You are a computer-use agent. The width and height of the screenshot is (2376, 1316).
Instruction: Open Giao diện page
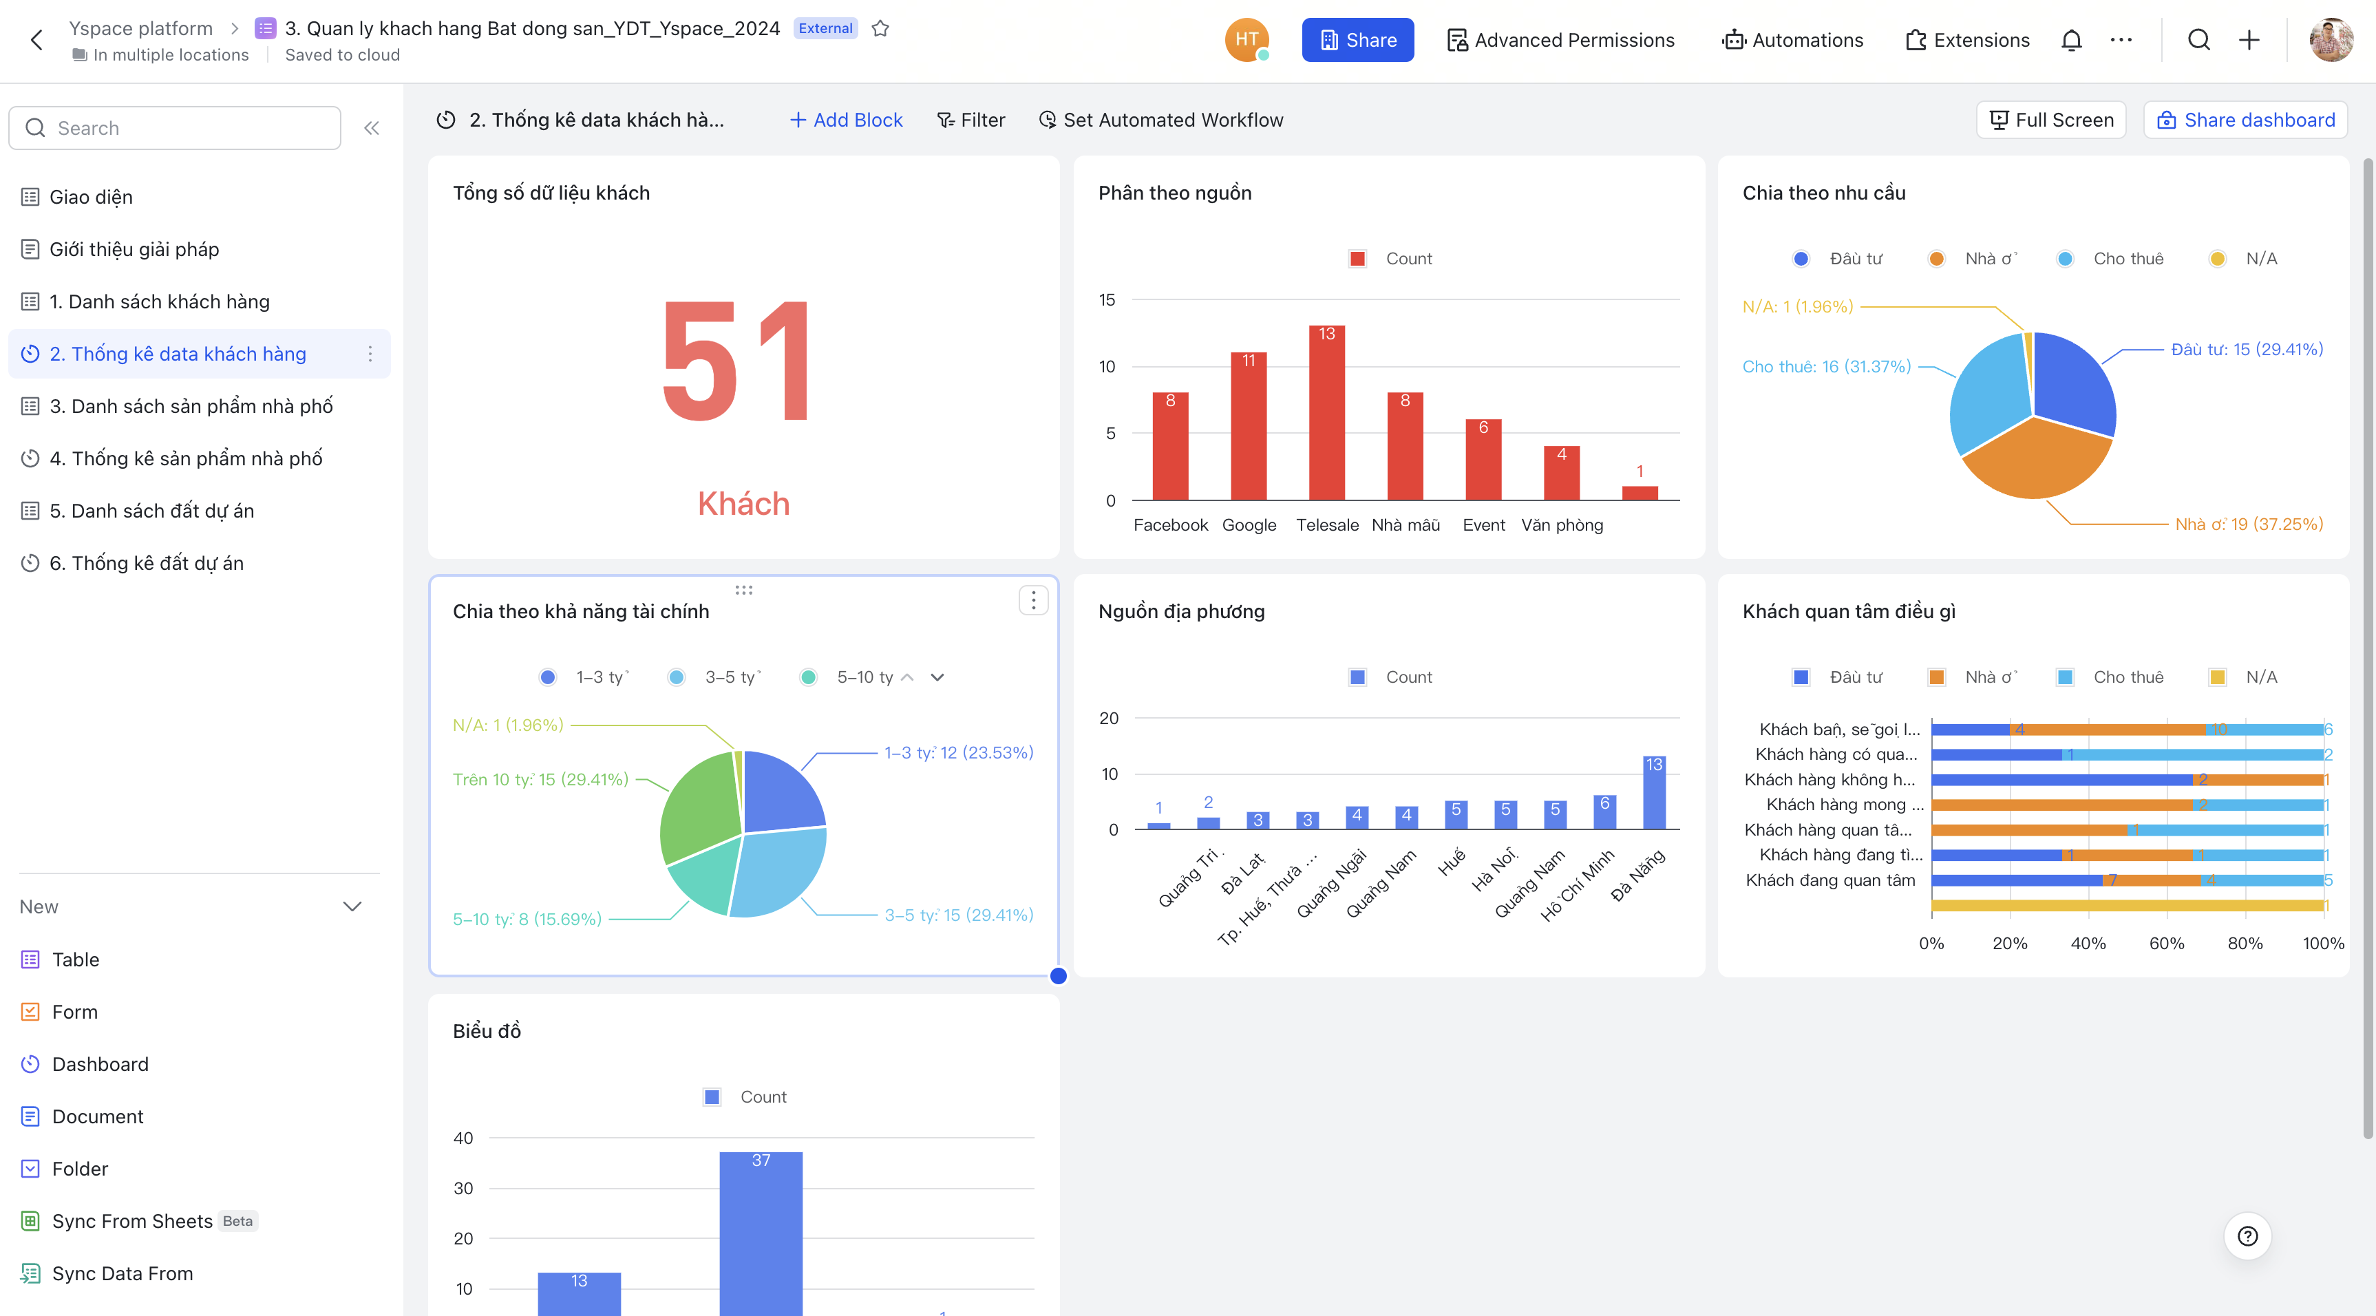pos(199,198)
